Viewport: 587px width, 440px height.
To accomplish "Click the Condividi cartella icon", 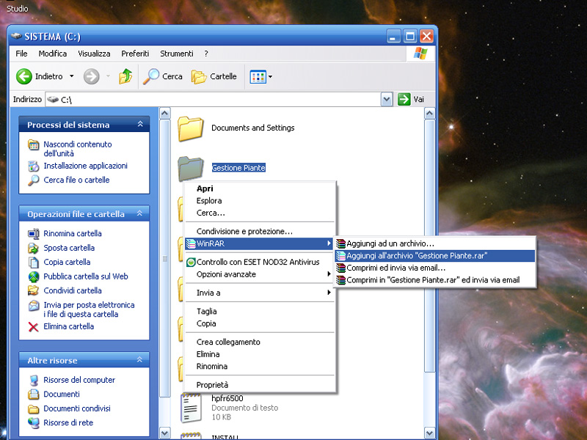I will click(x=34, y=290).
